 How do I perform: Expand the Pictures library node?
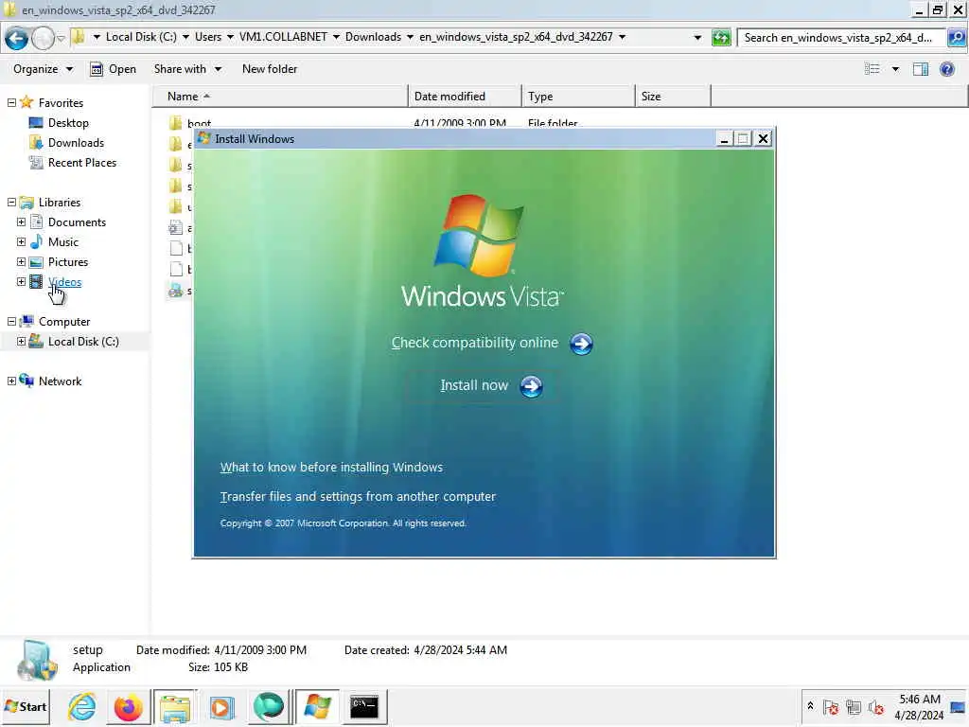tap(21, 261)
